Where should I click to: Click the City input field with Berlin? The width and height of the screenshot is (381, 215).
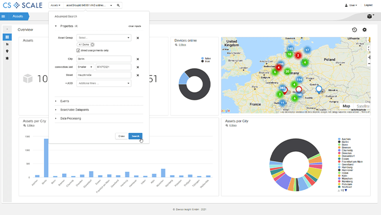pyautogui.click(x=104, y=59)
